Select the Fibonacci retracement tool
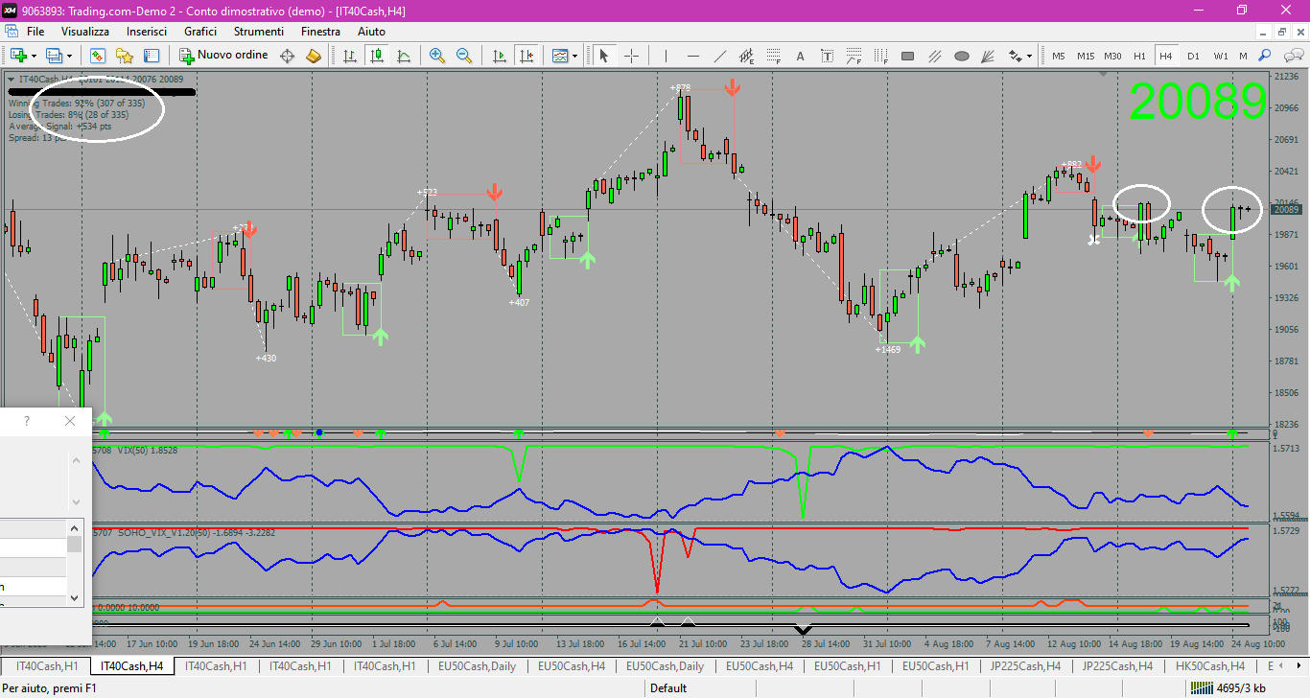Image resolution: width=1310 pixels, height=698 pixels. [x=773, y=56]
